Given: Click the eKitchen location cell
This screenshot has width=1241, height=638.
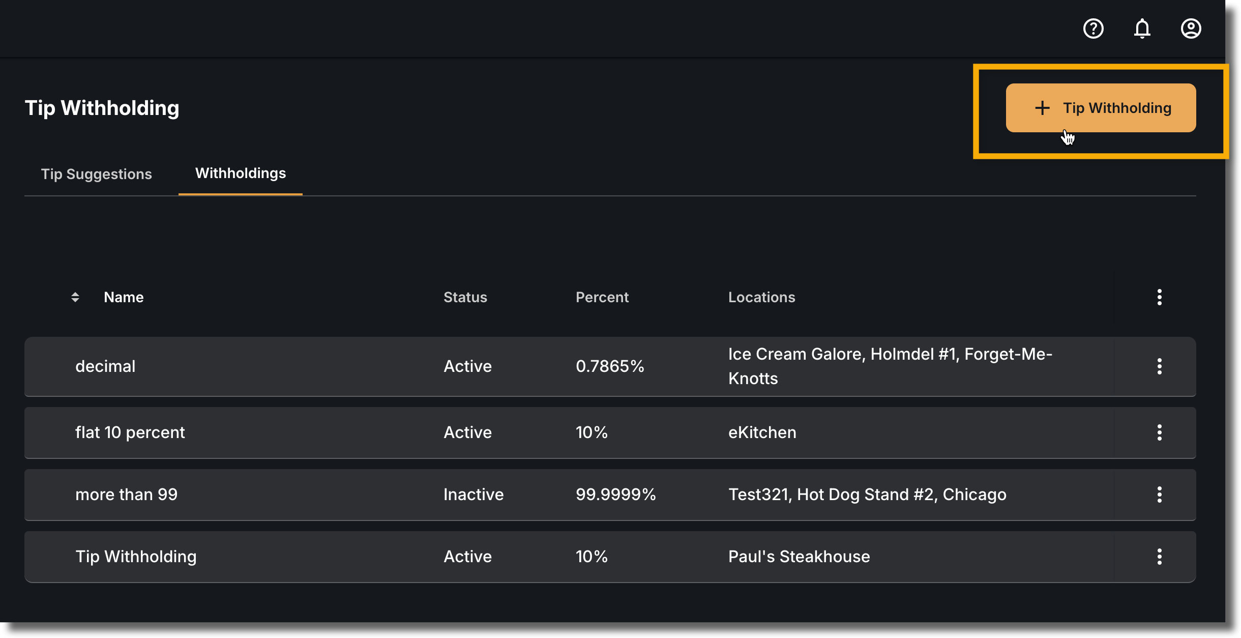Looking at the screenshot, I should [x=762, y=432].
